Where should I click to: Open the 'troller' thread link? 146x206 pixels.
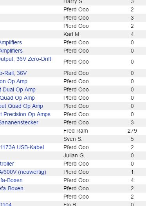7,164
